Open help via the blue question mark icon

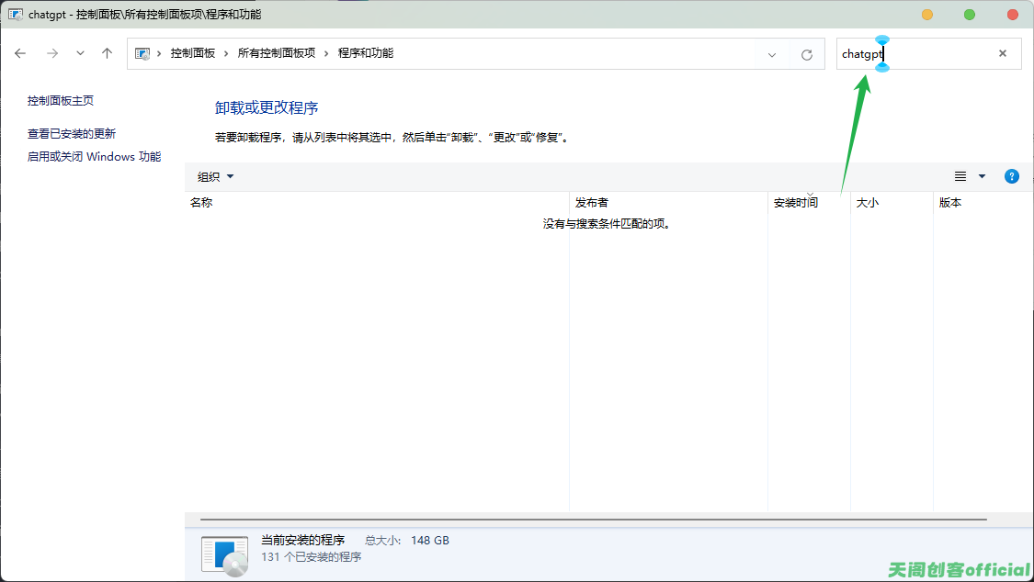(x=1011, y=176)
